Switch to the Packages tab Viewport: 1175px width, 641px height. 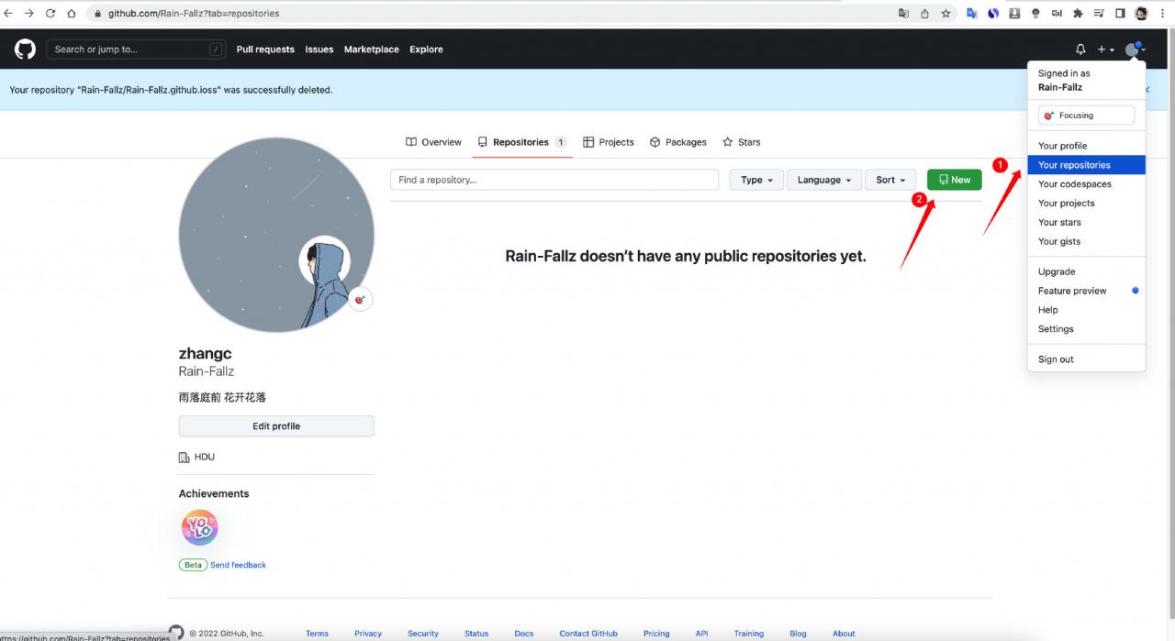click(678, 142)
